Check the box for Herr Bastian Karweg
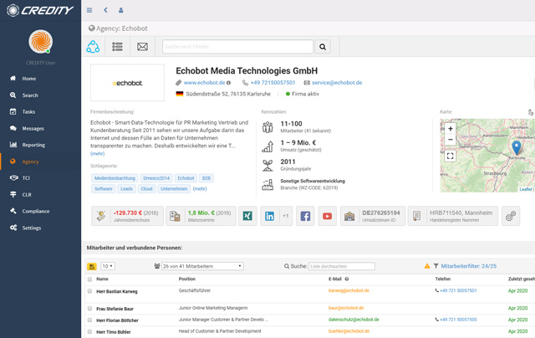The image size is (535, 338). pos(90,291)
